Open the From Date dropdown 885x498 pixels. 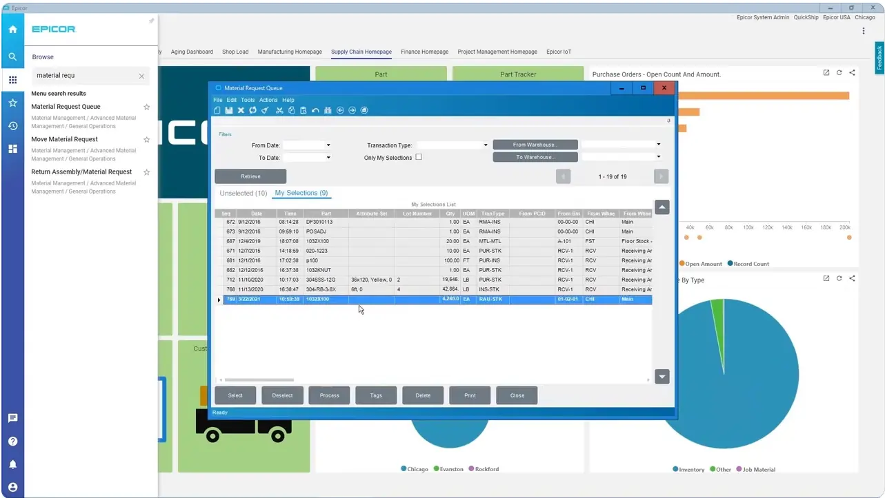tap(328, 145)
